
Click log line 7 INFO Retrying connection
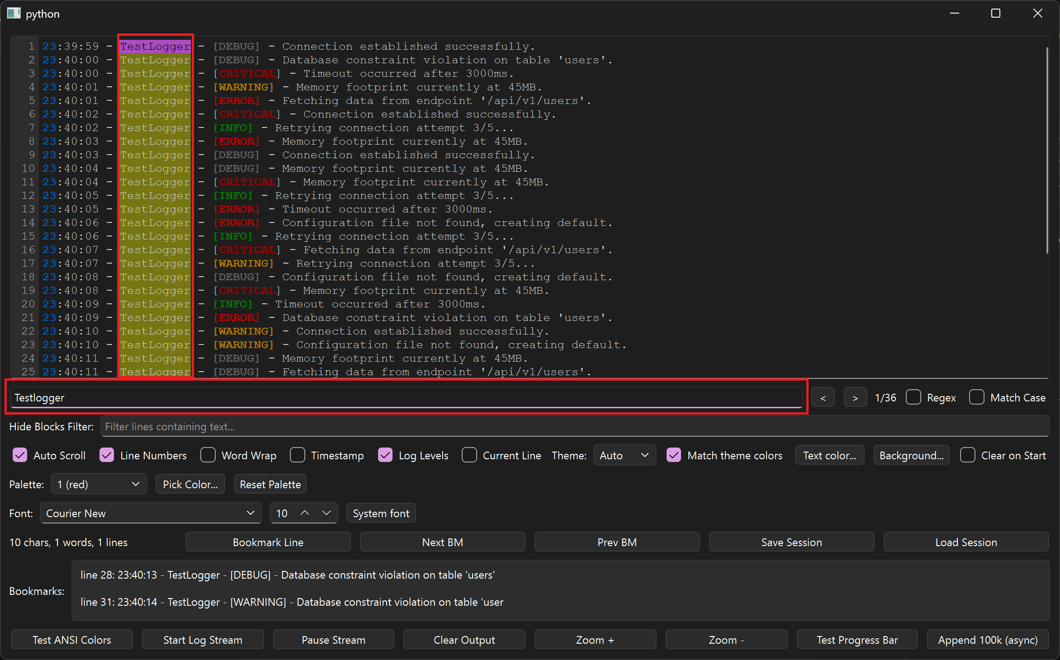[x=279, y=127]
